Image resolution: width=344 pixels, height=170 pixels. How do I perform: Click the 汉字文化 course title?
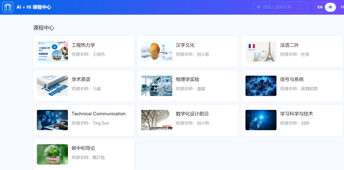click(185, 45)
